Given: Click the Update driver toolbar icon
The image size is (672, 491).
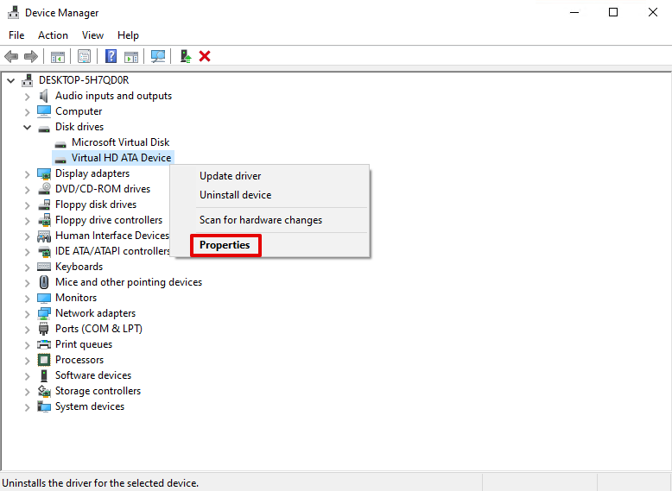Looking at the screenshot, I should (x=185, y=56).
